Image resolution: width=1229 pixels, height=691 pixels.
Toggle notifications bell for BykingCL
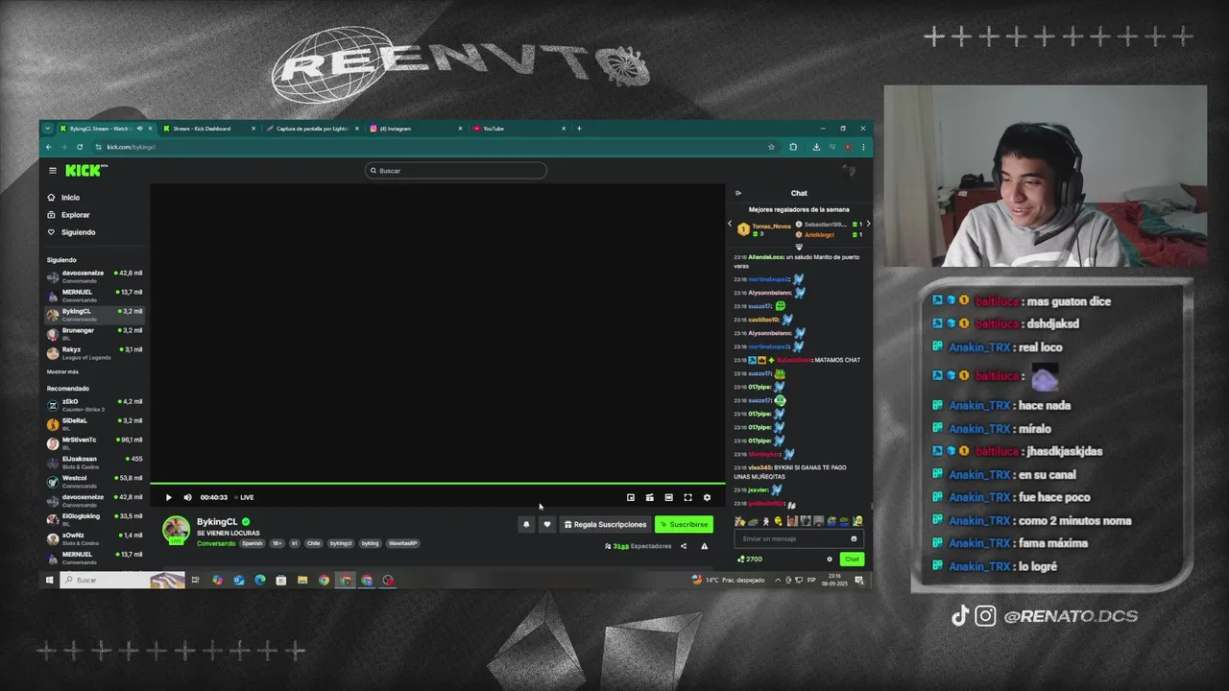[x=526, y=524]
